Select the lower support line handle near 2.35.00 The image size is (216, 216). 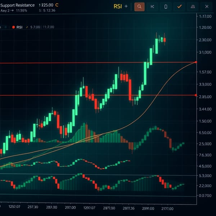point(196,95)
